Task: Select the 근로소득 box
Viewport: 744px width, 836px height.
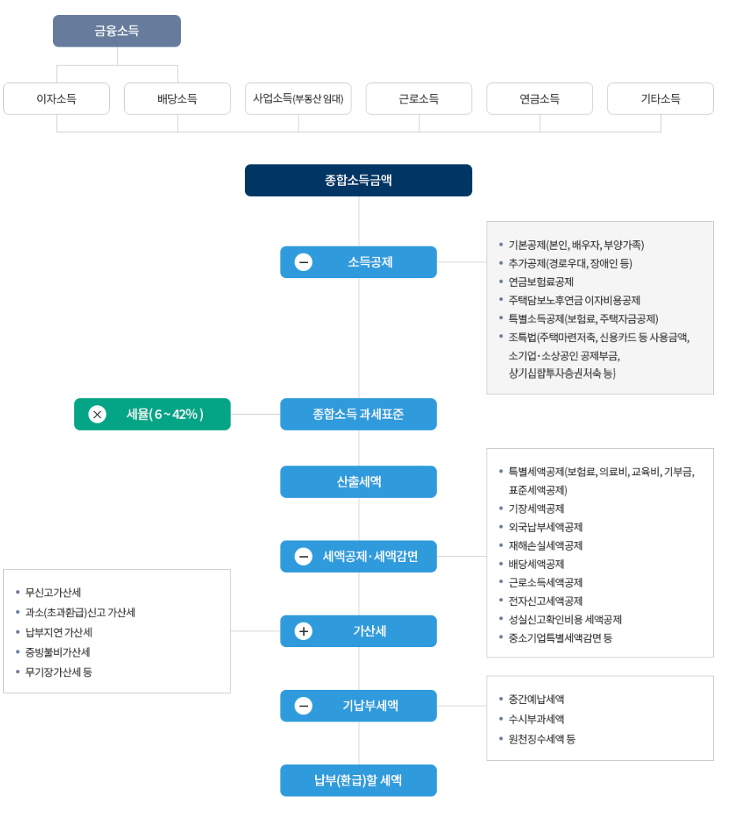Action: point(419,98)
